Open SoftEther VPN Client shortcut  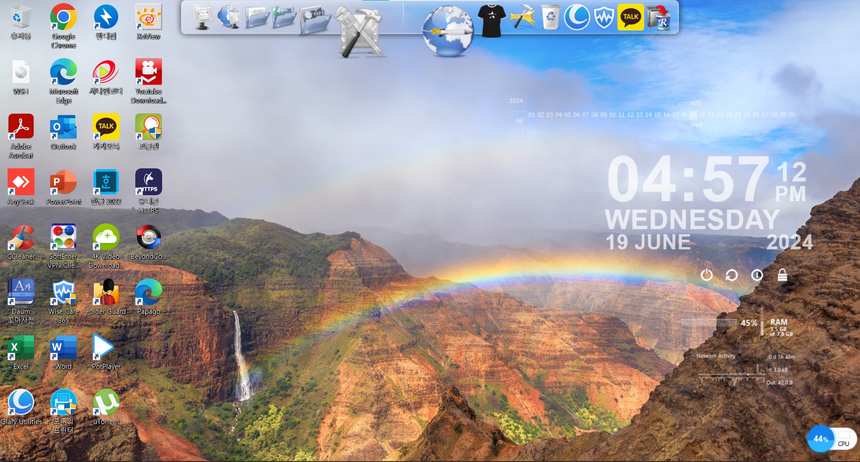tap(64, 247)
